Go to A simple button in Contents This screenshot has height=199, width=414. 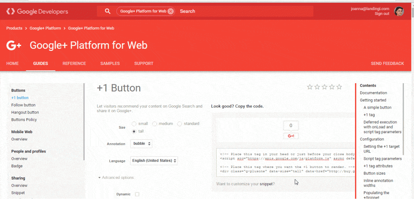(377, 107)
